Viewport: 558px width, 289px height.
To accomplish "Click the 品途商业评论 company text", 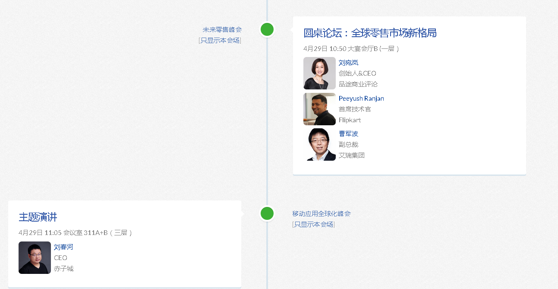I will (358, 84).
